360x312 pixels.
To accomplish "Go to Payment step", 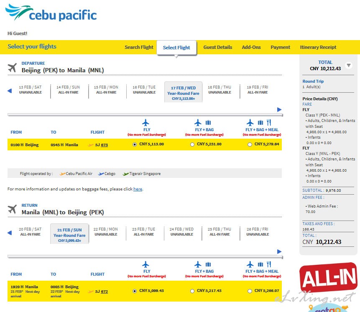I will tap(280, 47).
